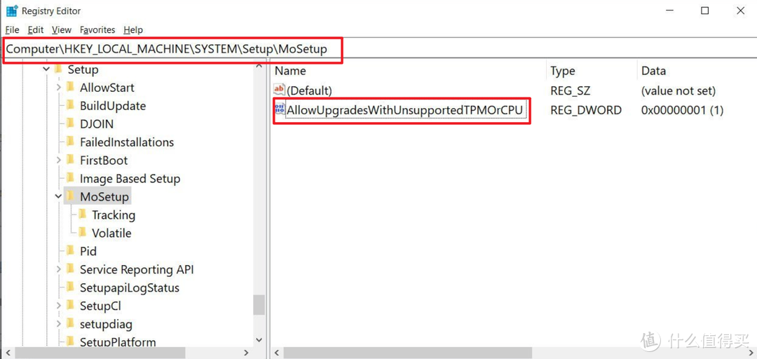This screenshot has height=359, width=757.
Task: Select the Setup folder icon
Action: point(59,69)
